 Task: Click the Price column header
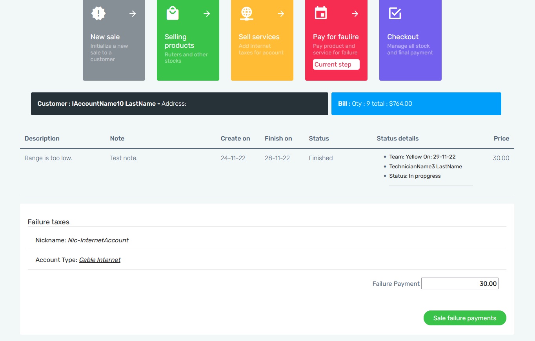click(501, 138)
